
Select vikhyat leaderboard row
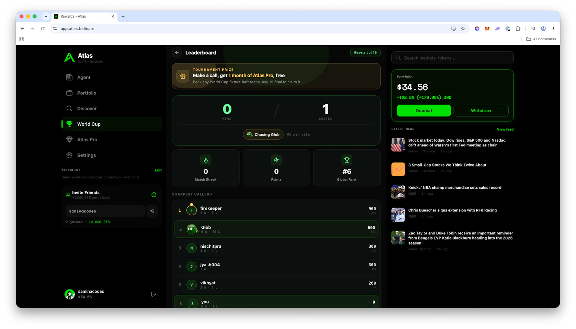[x=276, y=285]
